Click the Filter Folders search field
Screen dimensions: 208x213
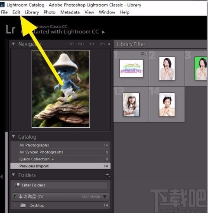pos(61,185)
